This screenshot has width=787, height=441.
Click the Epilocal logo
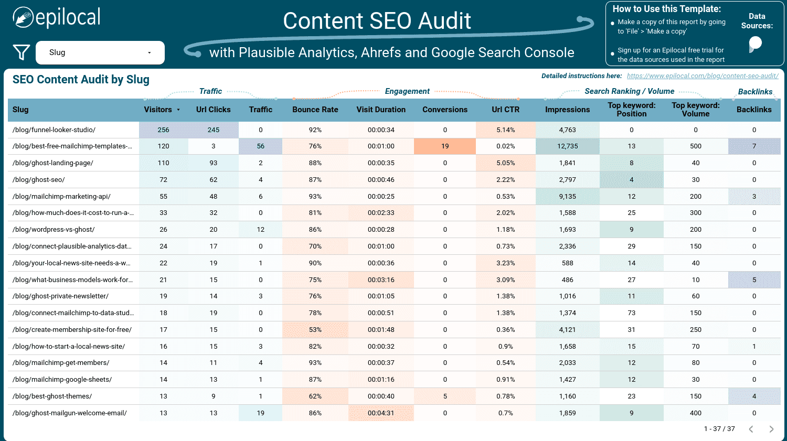[57, 17]
